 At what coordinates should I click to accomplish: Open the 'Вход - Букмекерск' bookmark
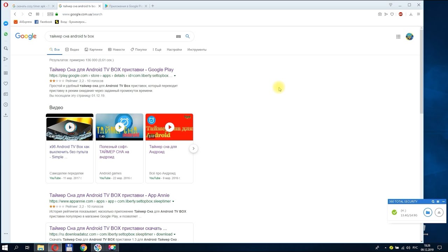tap(71, 22)
